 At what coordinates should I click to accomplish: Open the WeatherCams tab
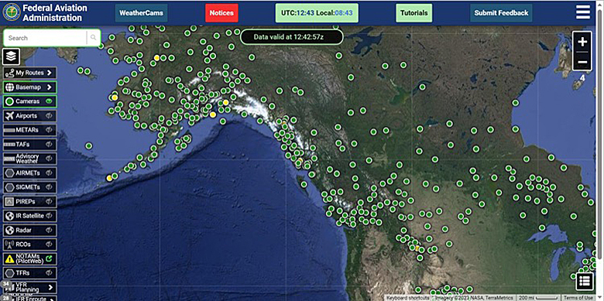(141, 12)
